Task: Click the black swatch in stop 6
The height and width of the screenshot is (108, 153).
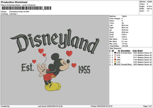Action: tap(115, 64)
